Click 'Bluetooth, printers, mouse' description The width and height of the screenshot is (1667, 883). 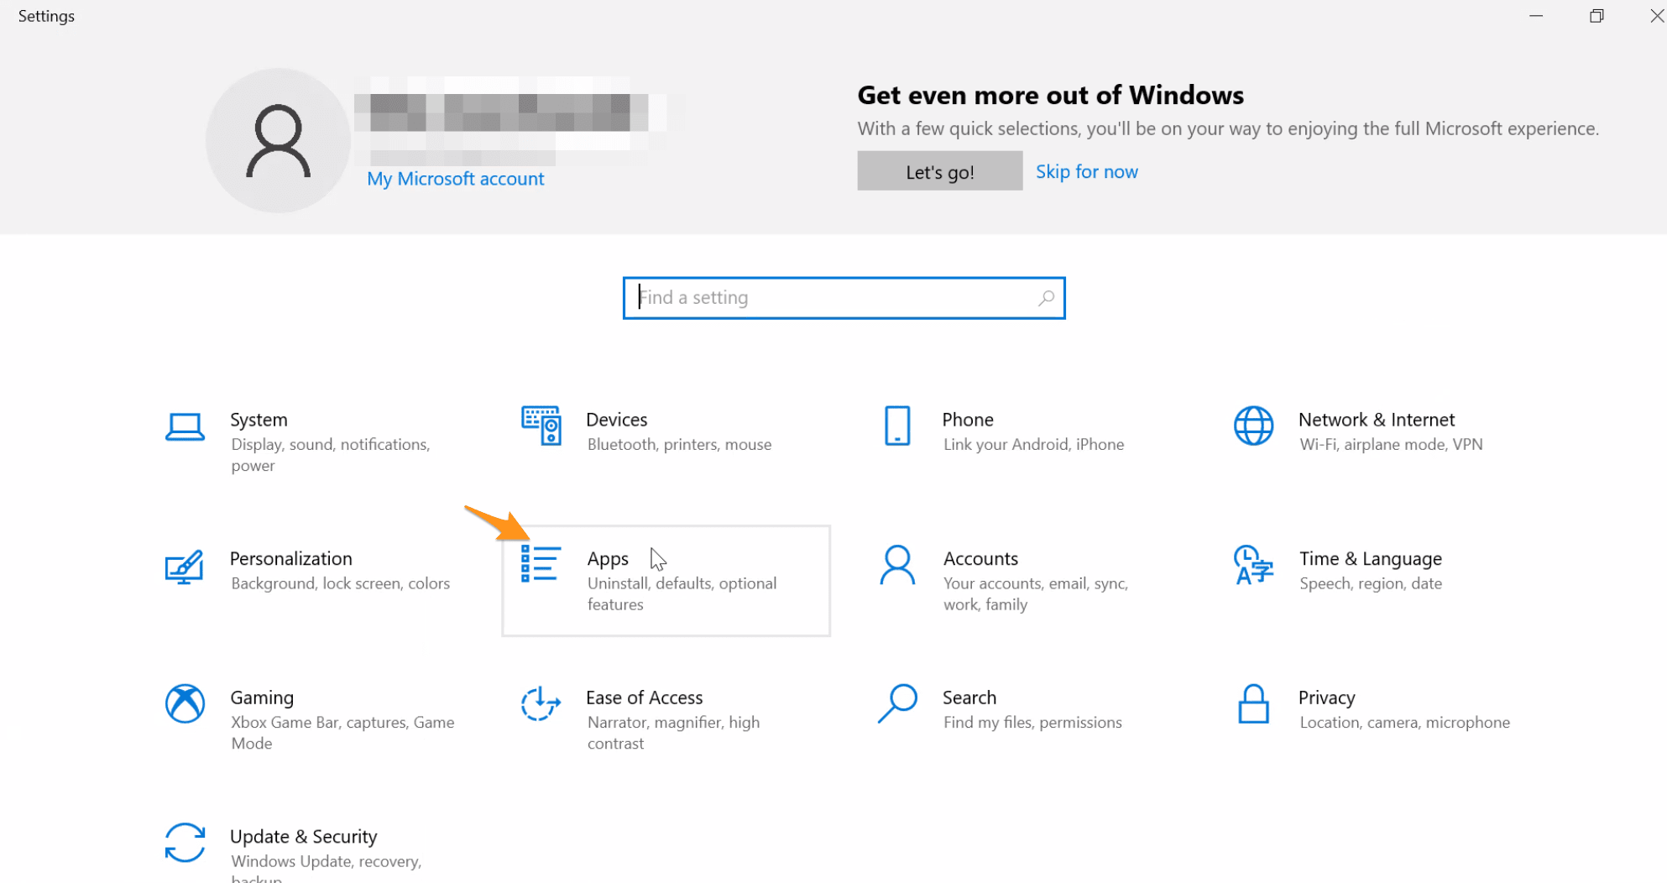point(679,445)
